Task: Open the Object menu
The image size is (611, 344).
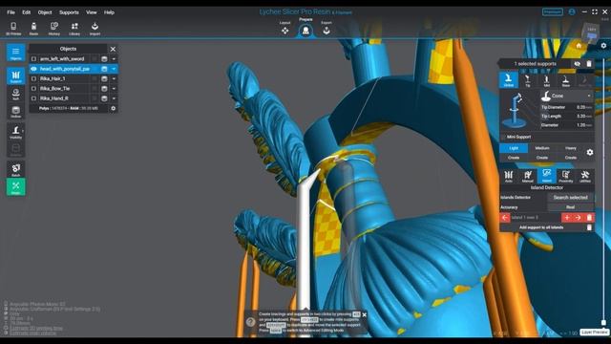Action: 45,12
